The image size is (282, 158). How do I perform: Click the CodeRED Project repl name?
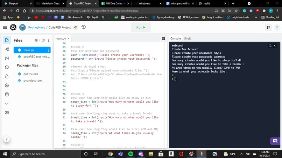(x=60, y=27)
